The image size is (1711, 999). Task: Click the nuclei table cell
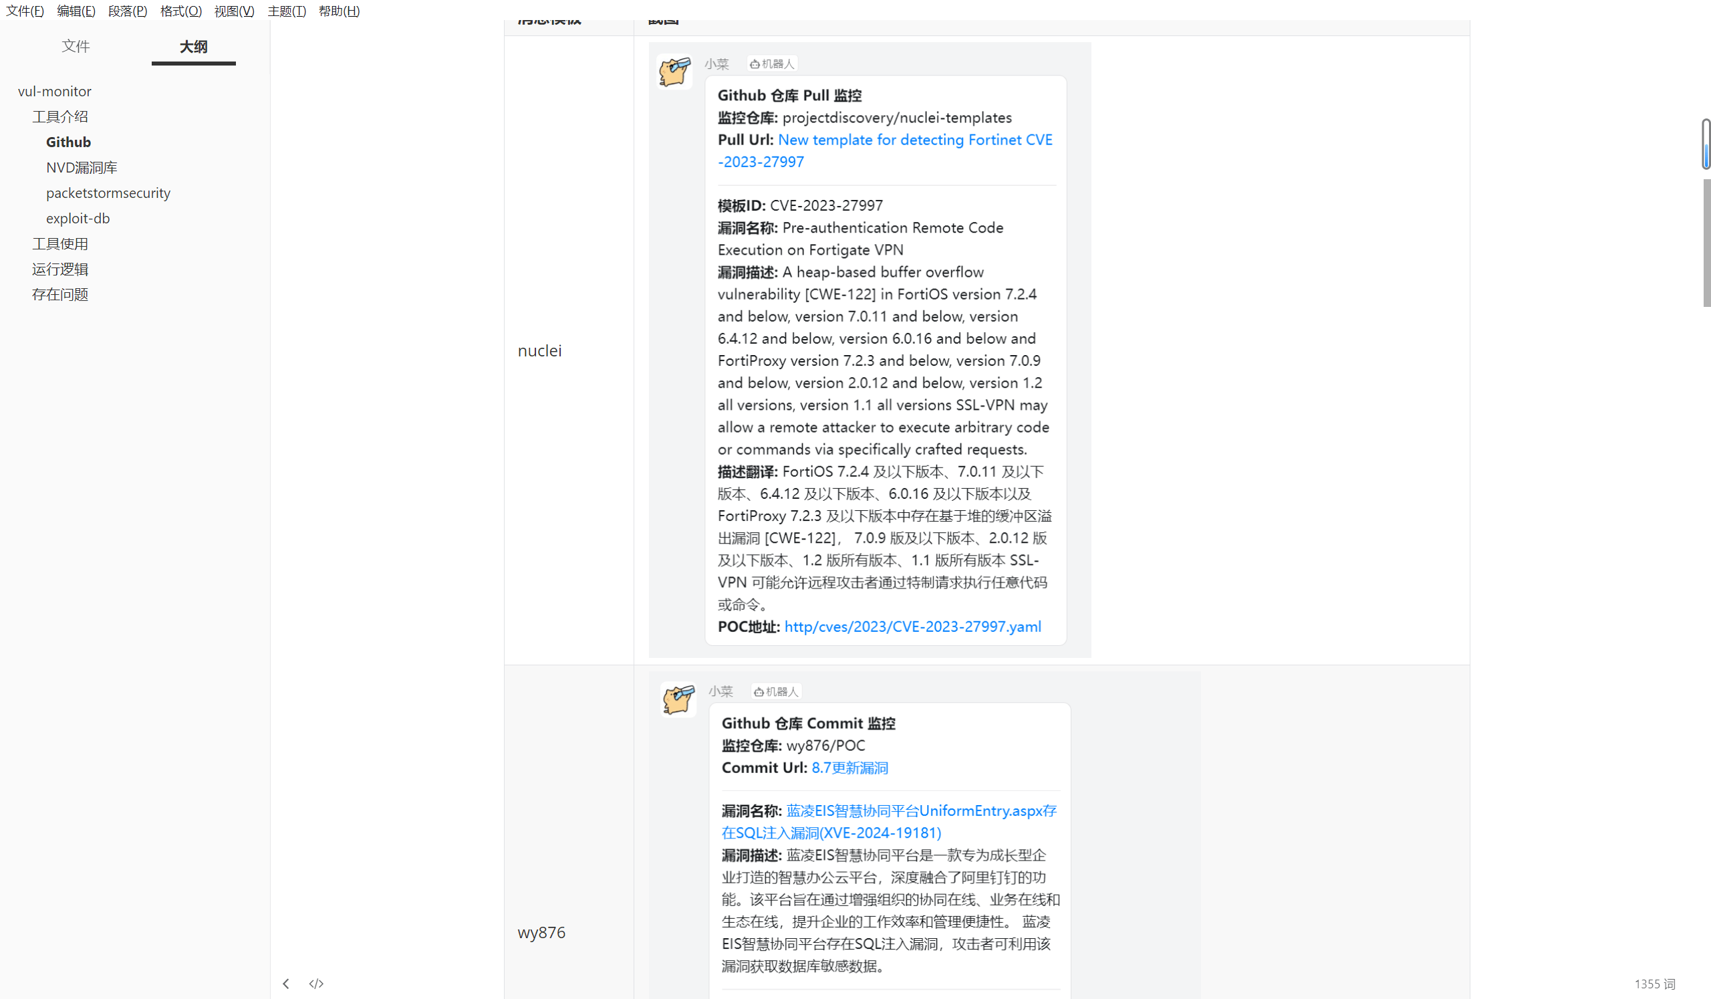[x=569, y=350]
